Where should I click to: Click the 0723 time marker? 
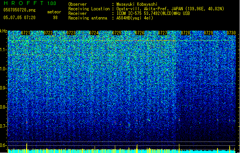tap(71, 33)
